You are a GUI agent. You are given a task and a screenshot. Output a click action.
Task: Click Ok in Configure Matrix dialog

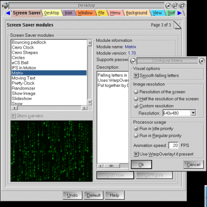pyautogui.click(x=141, y=165)
